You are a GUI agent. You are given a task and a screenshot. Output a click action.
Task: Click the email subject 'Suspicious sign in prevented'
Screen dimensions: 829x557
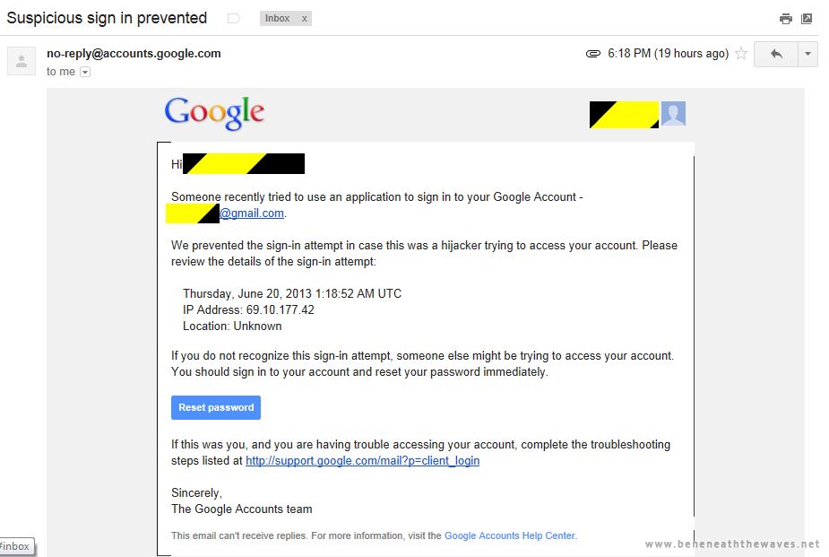107,18
